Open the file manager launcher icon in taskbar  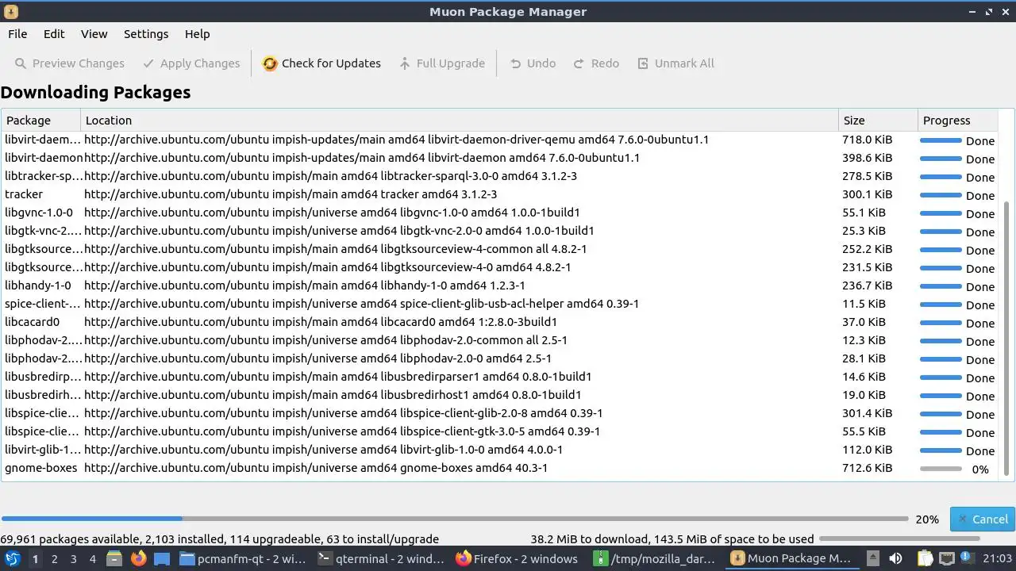pyautogui.click(x=114, y=558)
